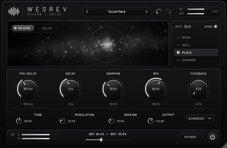
Task: Toggle the BPM Sync switch
Action: 215,26
